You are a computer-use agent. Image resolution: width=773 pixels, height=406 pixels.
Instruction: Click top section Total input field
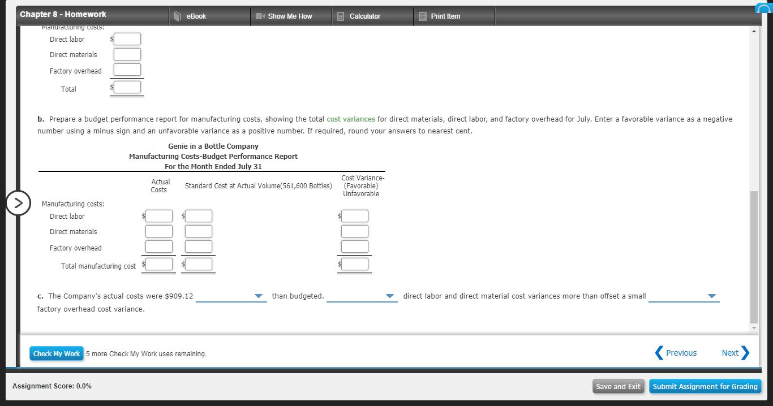(x=127, y=87)
